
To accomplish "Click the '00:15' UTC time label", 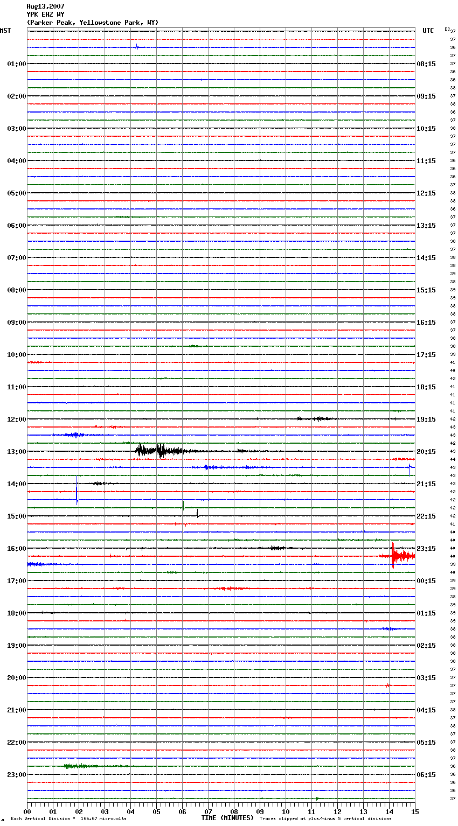I will tap(426, 581).
